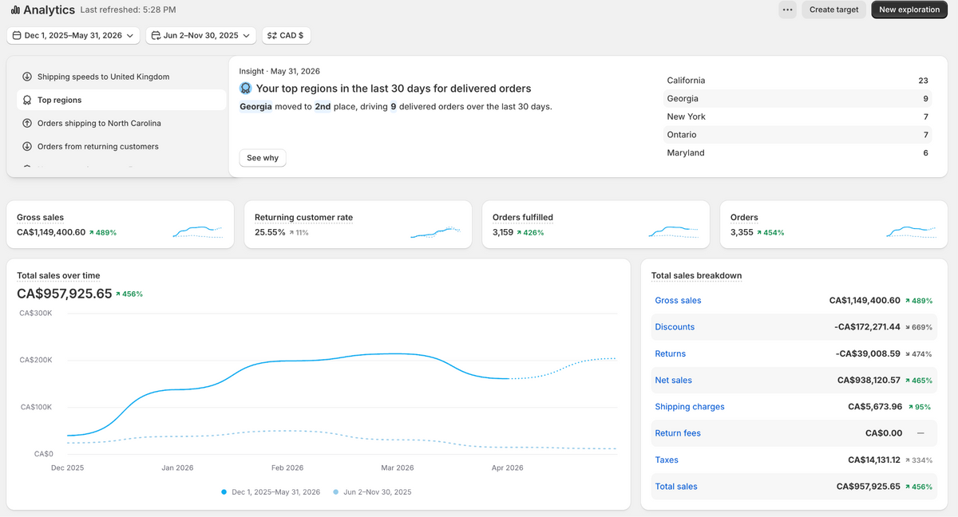The width and height of the screenshot is (958, 517).
Task: Open the Gross sales link in breakdown
Action: click(678, 301)
